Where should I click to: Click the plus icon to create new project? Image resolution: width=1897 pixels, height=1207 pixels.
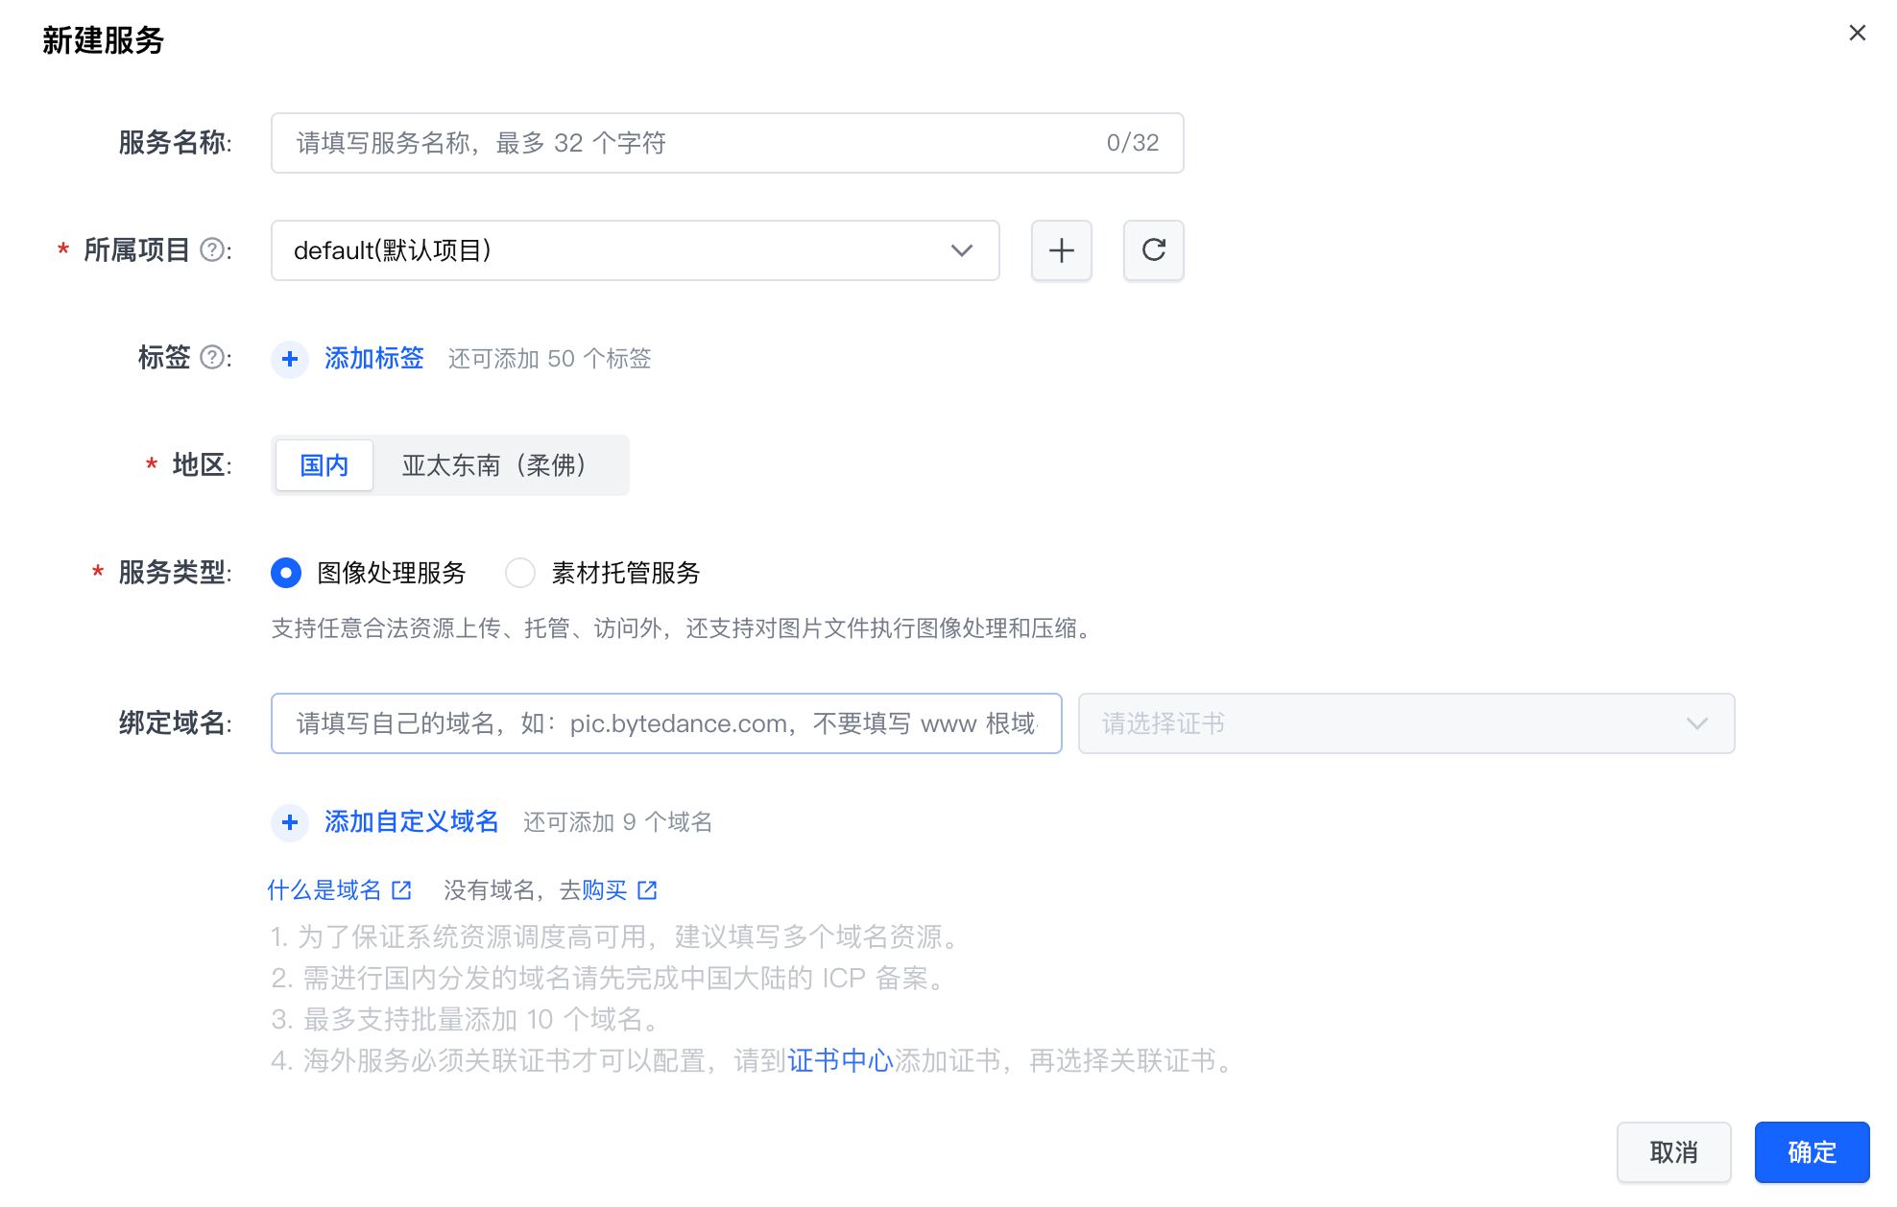click(1061, 250)
